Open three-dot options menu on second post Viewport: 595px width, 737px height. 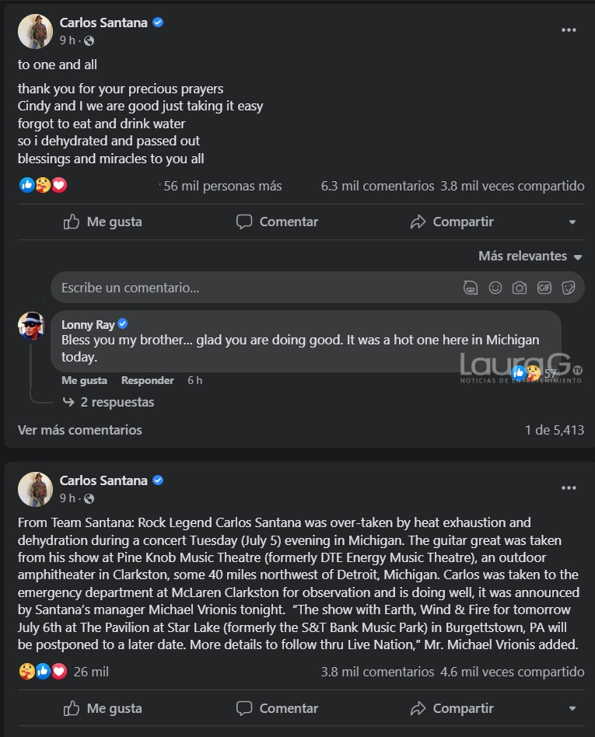pyautogui.click(x=569, y=488)
